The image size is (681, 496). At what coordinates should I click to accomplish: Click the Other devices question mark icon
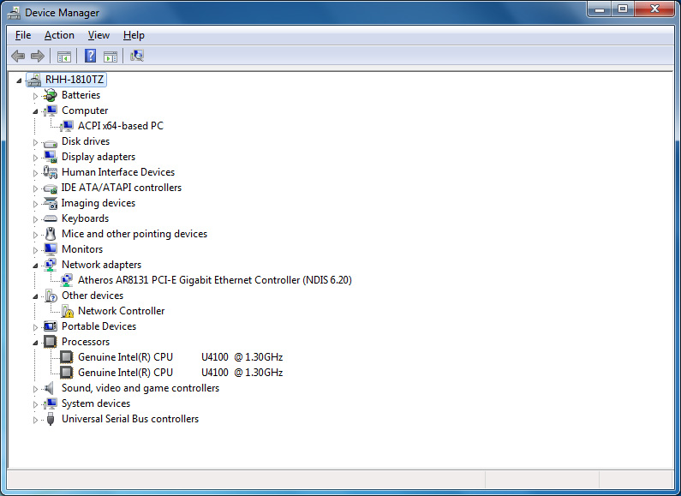point(51,296)
